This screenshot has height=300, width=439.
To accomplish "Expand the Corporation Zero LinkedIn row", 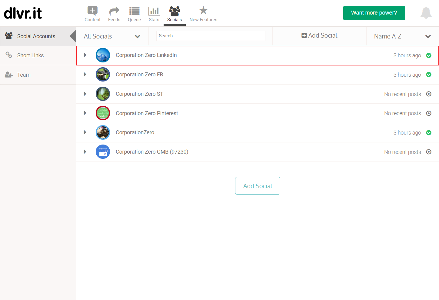I will pyautogui.click(x=85, y=55).
